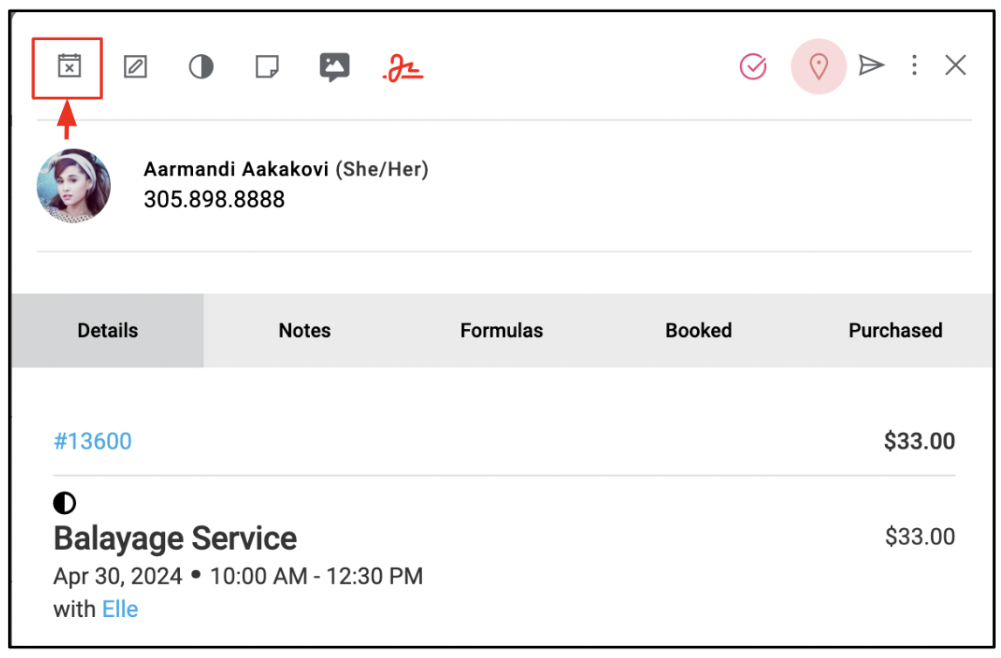Add a sticky note via note icon
Screen dimensions: 1001x658
[x=267, y=66]
